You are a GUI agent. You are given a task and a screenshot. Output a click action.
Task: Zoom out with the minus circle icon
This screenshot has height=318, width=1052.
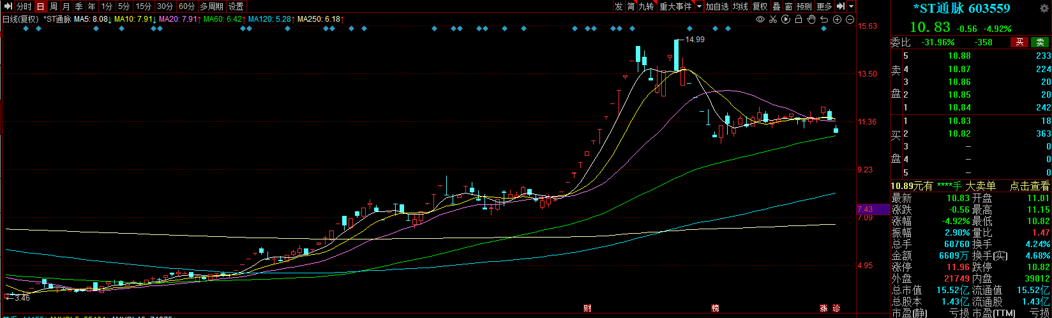point(850,20)
